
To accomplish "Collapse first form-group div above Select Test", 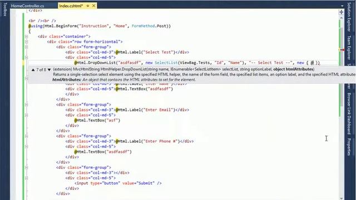I will (x=26, y=47).
